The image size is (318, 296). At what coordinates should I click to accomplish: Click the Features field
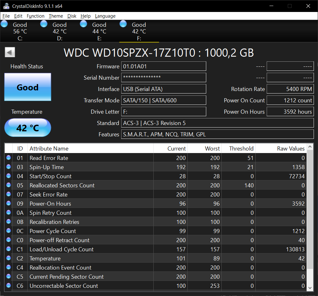[218, 134]
